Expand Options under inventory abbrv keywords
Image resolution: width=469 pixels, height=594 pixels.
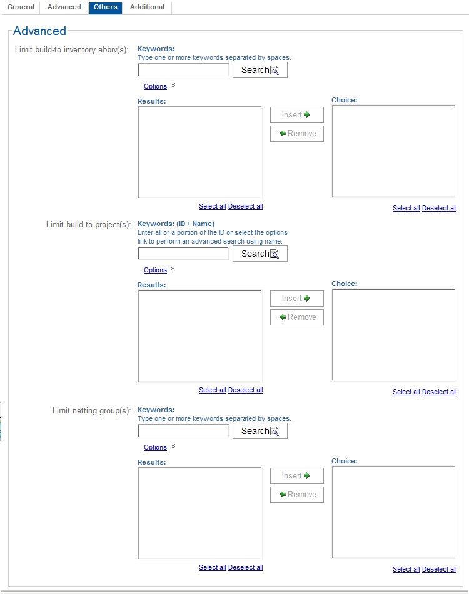(156, 86)
